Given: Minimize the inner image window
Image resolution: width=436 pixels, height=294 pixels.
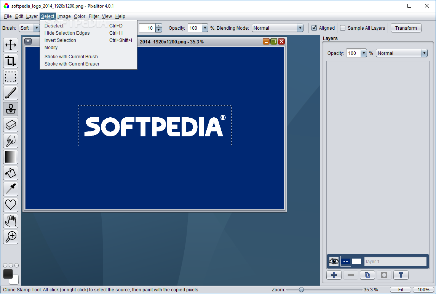Looking at the screenshot, I should click(x=266, y=42).
